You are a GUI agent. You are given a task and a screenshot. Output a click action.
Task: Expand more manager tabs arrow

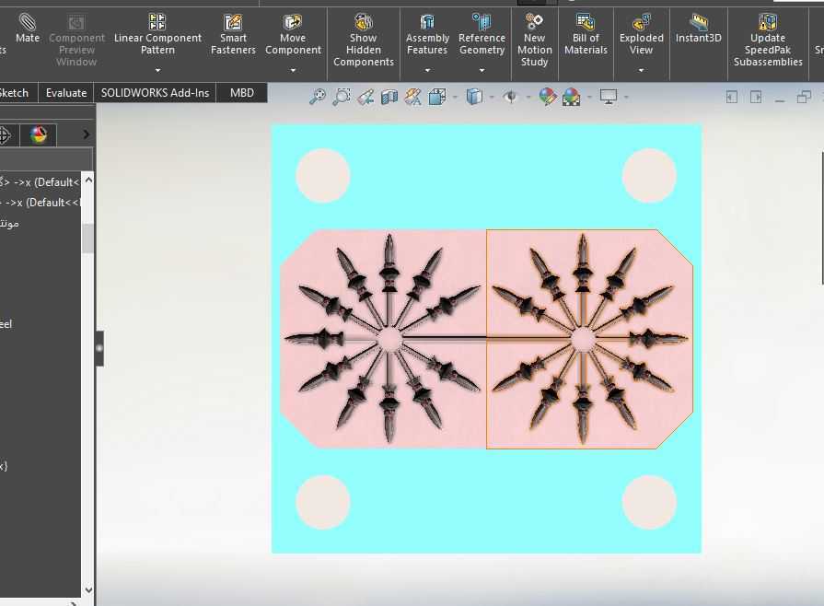pos(87,135)
